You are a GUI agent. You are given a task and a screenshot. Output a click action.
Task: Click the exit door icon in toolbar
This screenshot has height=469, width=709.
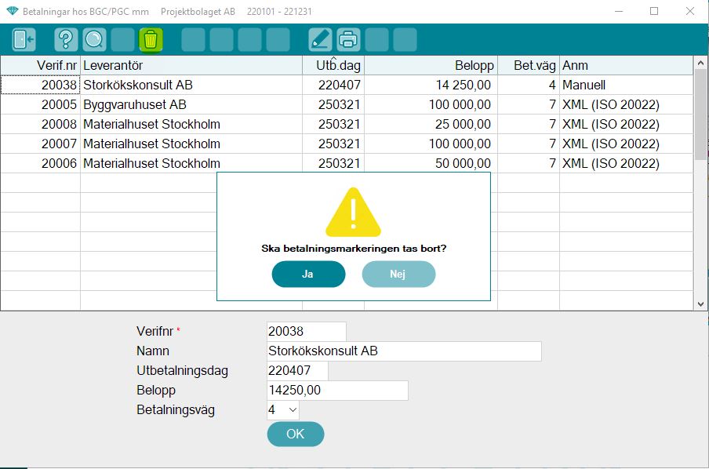(24, 40)
